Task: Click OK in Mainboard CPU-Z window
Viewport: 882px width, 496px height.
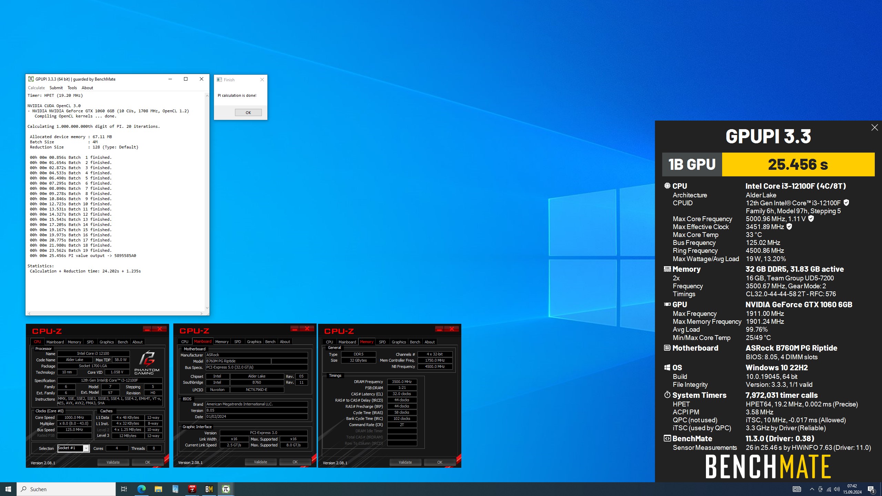Action: click(x=295, y=462)
